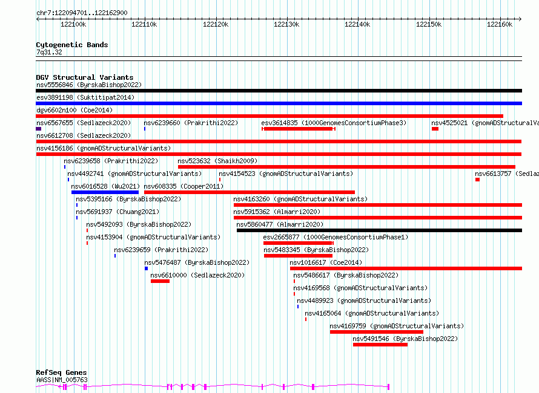This screenshot has width=539, height=393.
Task: Open nsv4169568 variant label
Action: coord(360,288)
